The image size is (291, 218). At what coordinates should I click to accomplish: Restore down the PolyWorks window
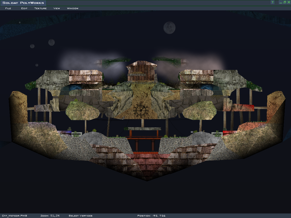(x=284, y=2)
